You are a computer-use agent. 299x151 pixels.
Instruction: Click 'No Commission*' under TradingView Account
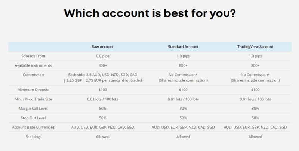[x=255, y=75]
